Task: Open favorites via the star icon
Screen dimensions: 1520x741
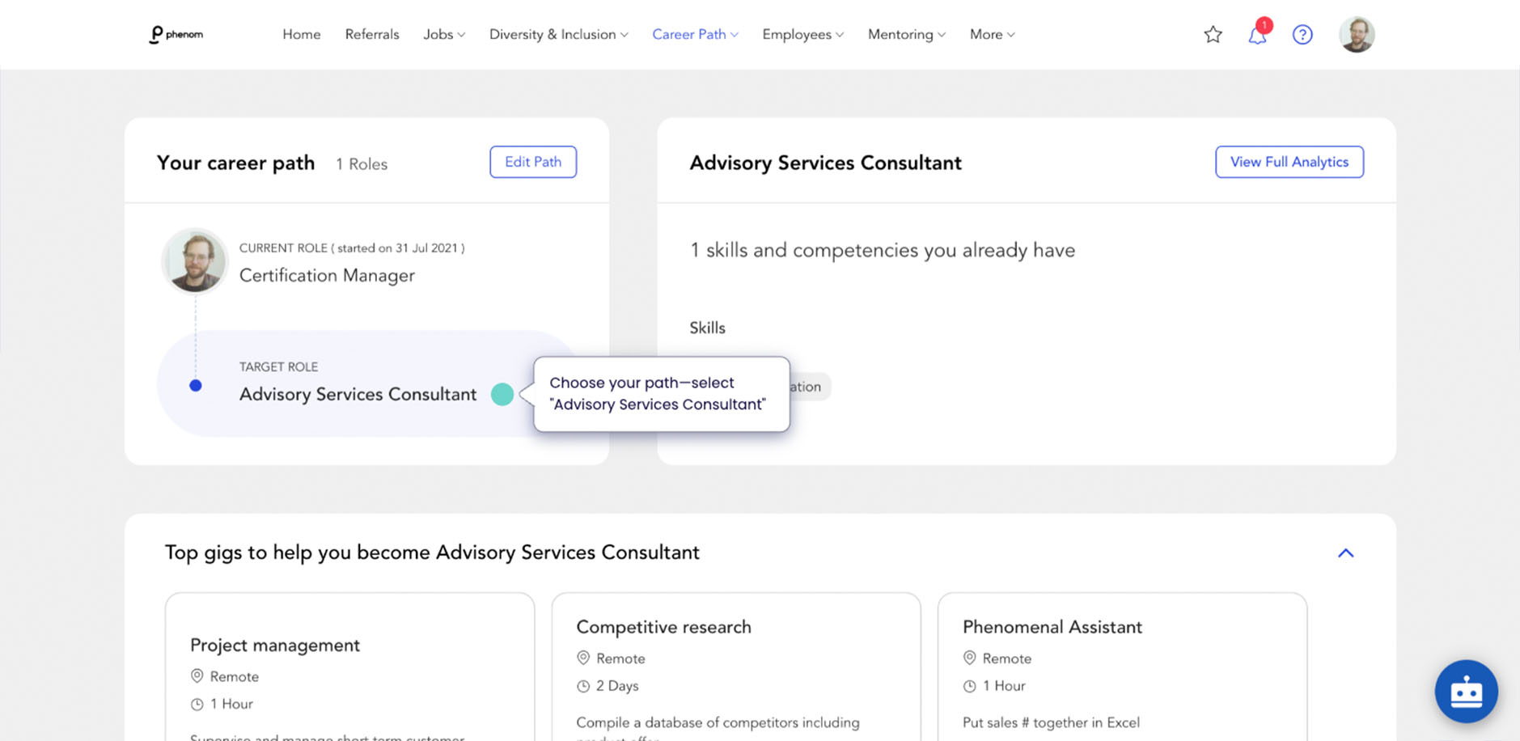Action: point(1213,34)
